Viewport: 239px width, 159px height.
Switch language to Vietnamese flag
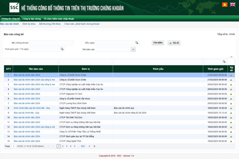click(x=225, y=4)
